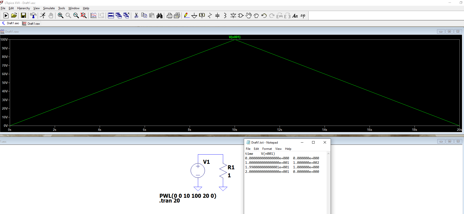Open the LTspice View menu

[x=36, y=8]
